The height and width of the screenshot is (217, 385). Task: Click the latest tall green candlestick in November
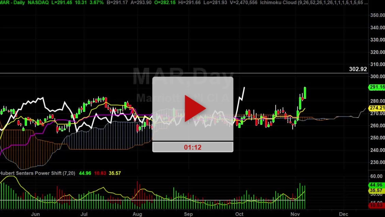[x=305, y=93]
